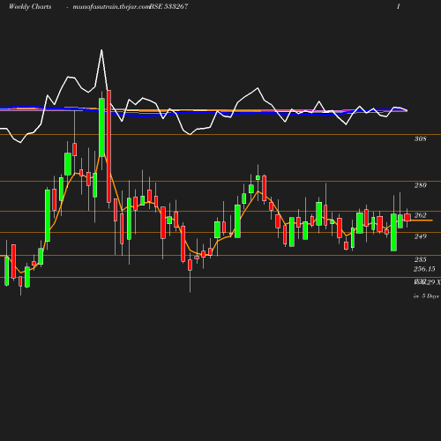Click the 'BSE 533267' stock code label

[168, 6]
